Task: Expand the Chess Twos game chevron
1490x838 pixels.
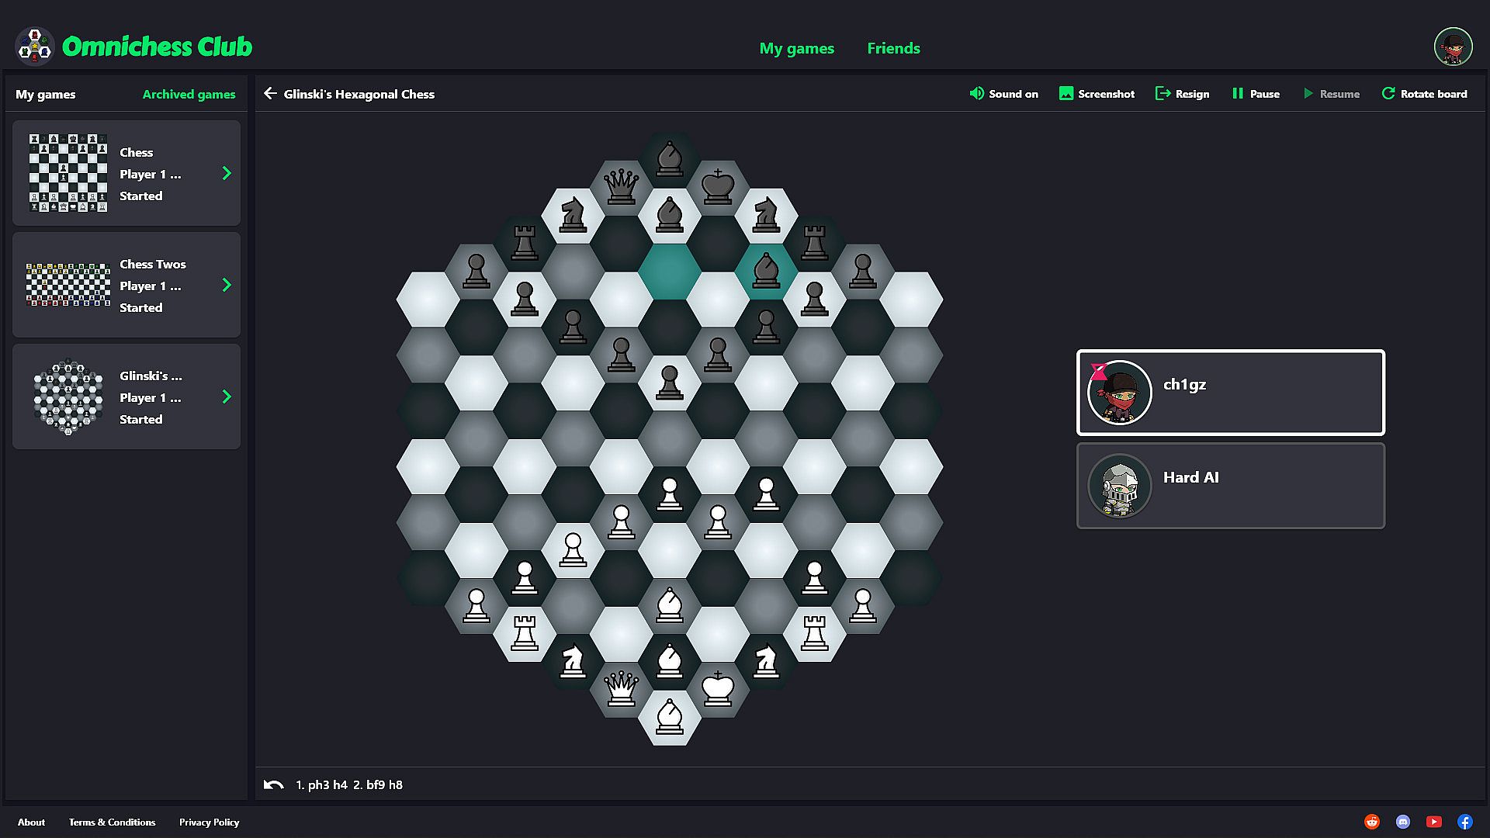Action: [x=227, y=286]
